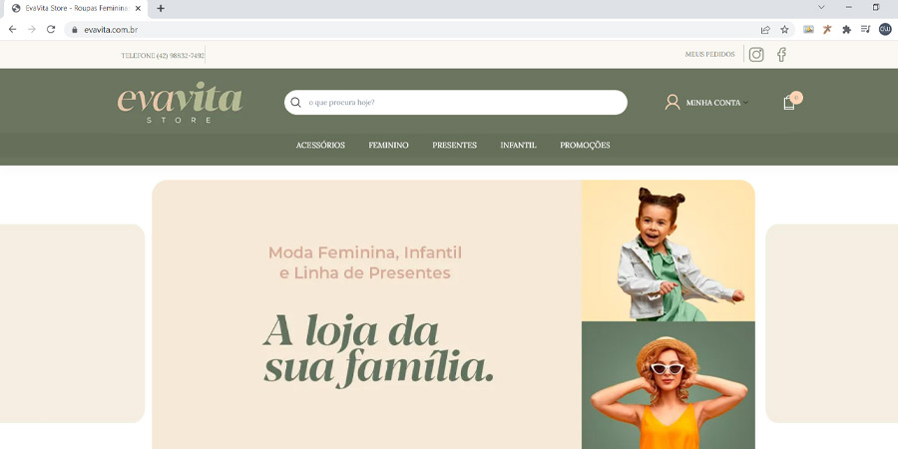
Task: Click the user account avatar icon
Action: 673,102
